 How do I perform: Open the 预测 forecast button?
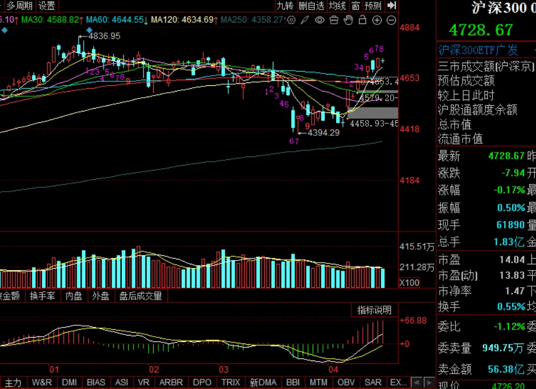(x=373, y=6)
